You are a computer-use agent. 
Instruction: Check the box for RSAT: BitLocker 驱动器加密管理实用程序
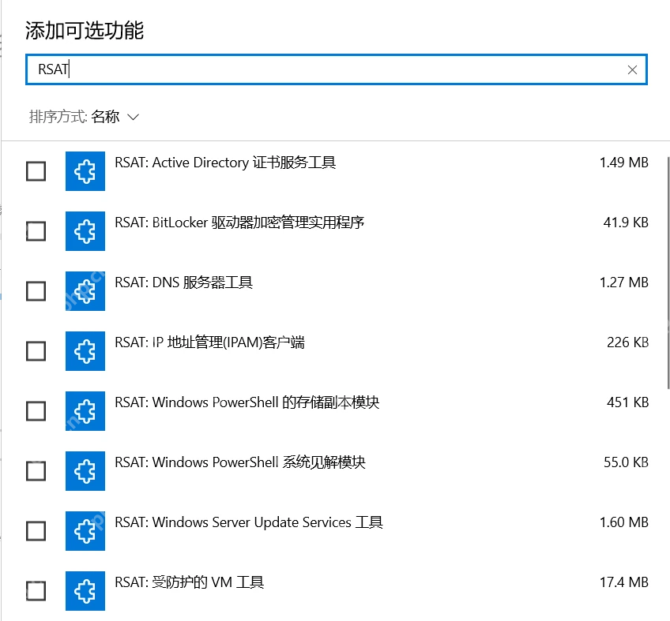click(36, 231)
